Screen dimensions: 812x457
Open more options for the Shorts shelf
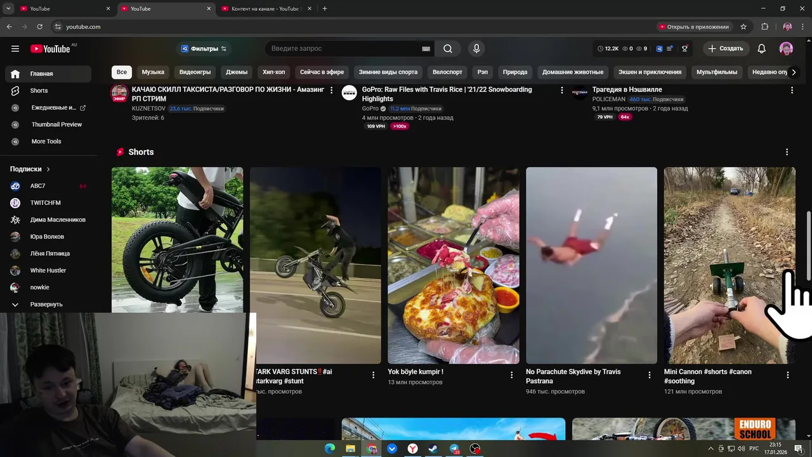787,152
